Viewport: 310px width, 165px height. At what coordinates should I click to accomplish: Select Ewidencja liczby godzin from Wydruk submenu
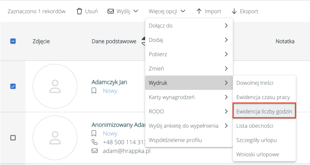(x=264, y=111)
